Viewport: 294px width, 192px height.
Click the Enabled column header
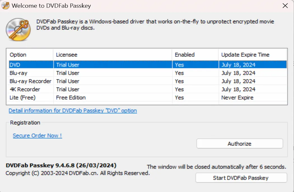click(185, 54)
